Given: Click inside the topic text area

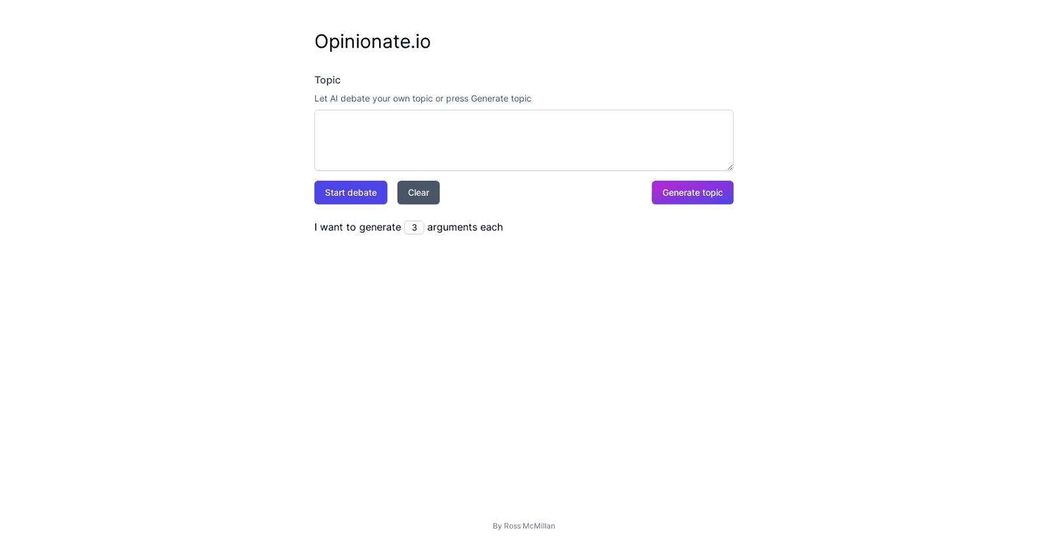Looking at the screenshot, I should tap(523, 139).
